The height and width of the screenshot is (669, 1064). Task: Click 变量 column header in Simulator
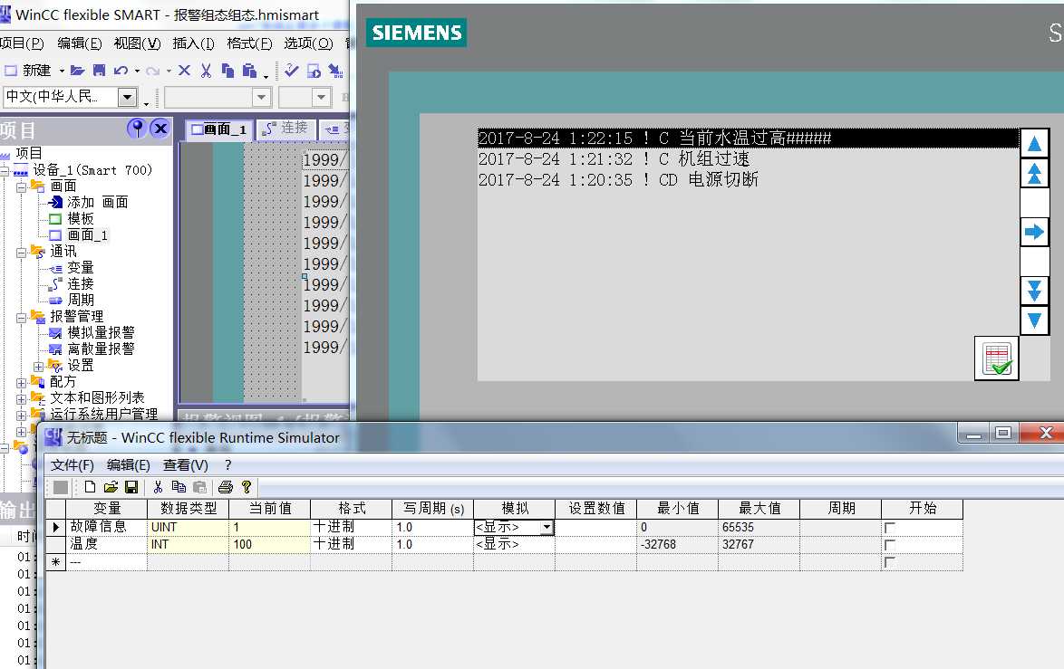(x=107, y=509)
